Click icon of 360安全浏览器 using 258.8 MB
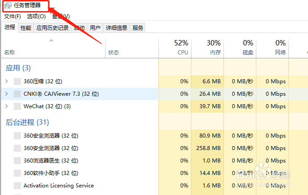 click(17, 148)
